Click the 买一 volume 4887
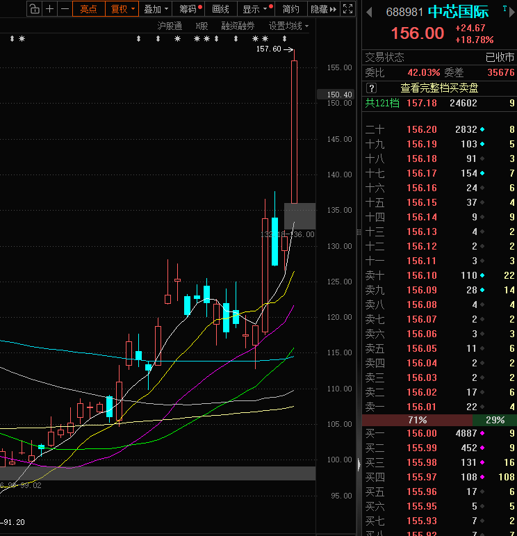The image size is (517, 536). [466, 433]
